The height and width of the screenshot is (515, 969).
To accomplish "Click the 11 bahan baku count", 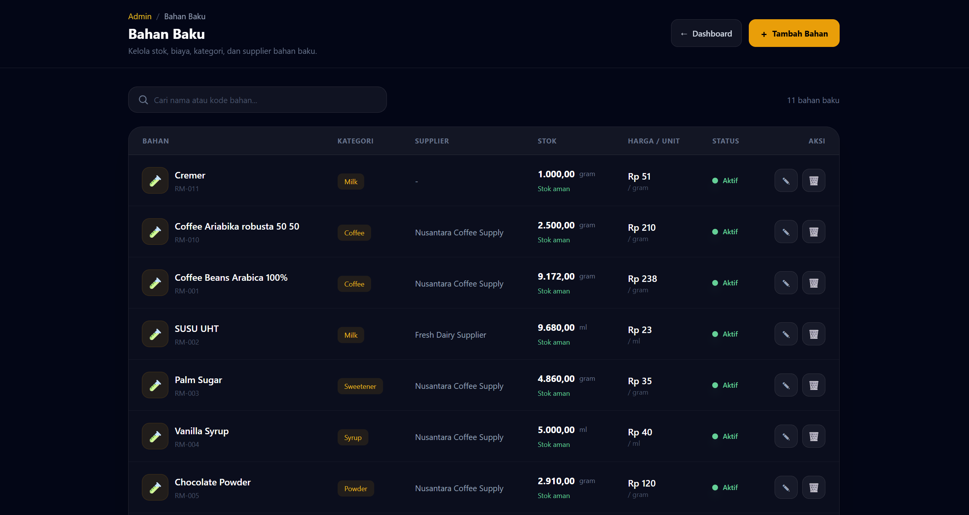I will click(x=813, y=100).
